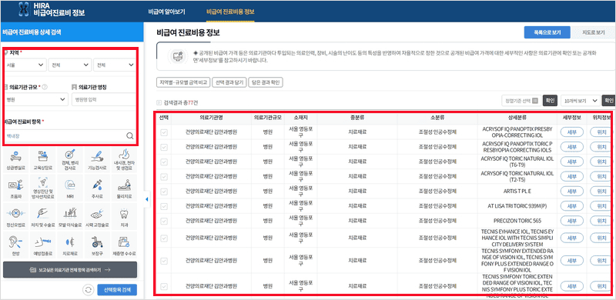Select the 모발 이식술료 icon
The image size is (616, 300).
pos(70,217)
